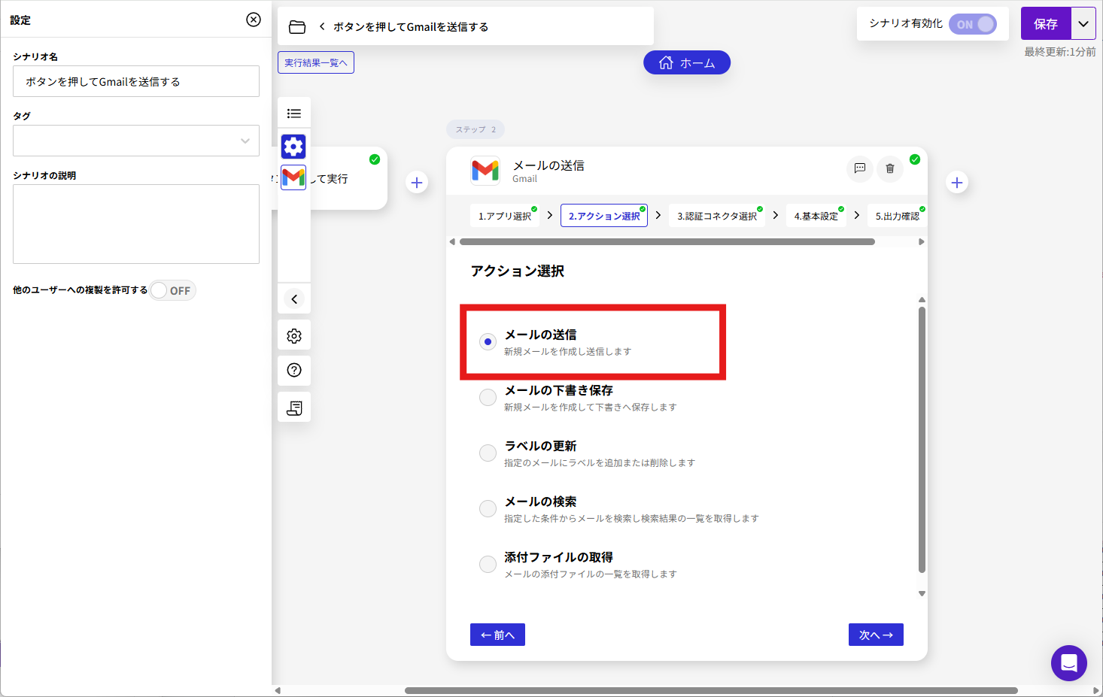Open the 2.アクション選択 tab
The height and width of the screenshot is (697, 1103).
point(604,216)
